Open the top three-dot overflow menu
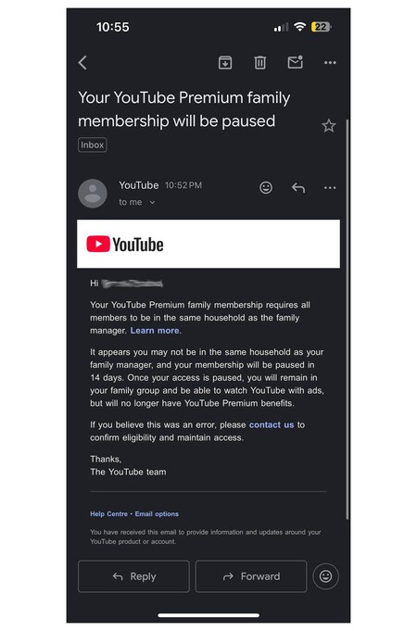Image resolution: width=417 pixels, height=631 pixels. [x=330, y=63]
